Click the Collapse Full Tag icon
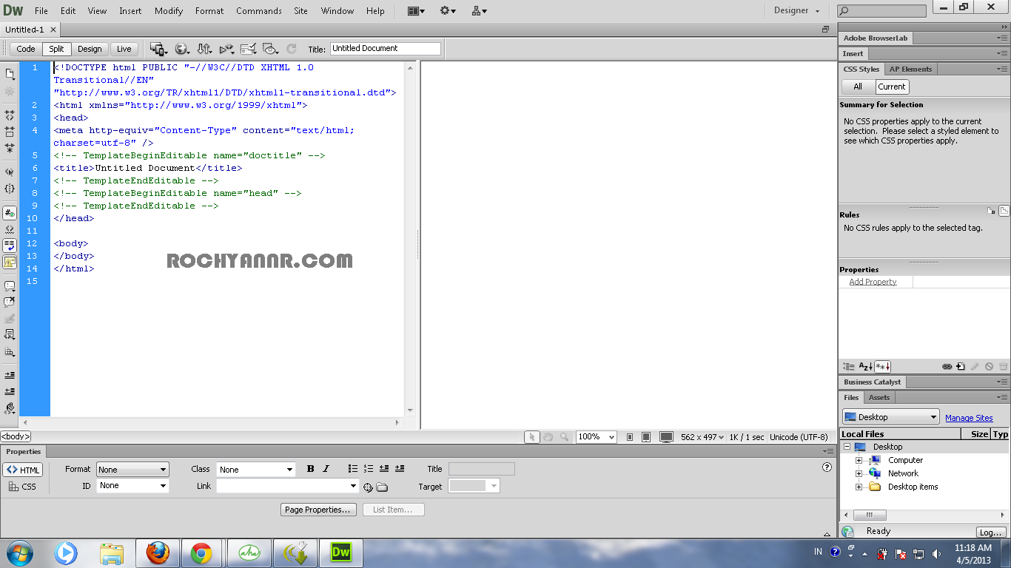1011x568 pixels. click(x=10, y=116)
